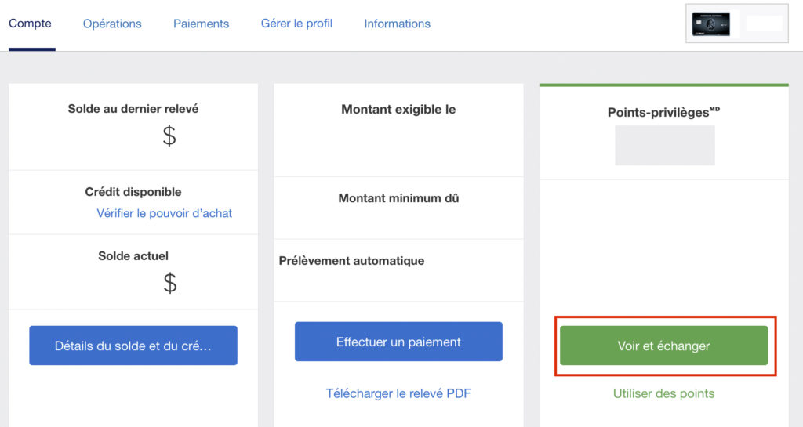Open the Gérer le profil tab

click(296, 24)
